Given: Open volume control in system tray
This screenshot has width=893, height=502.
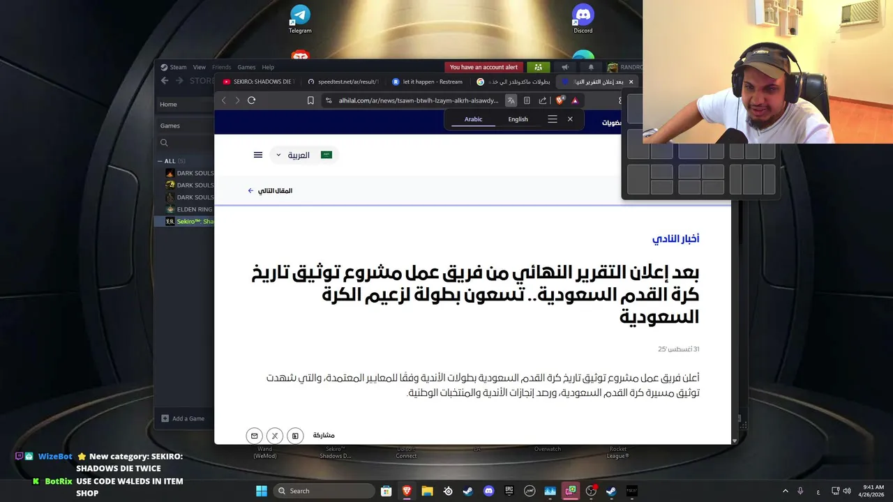Looking at the screenshot, I should click(x=847, y=491).
